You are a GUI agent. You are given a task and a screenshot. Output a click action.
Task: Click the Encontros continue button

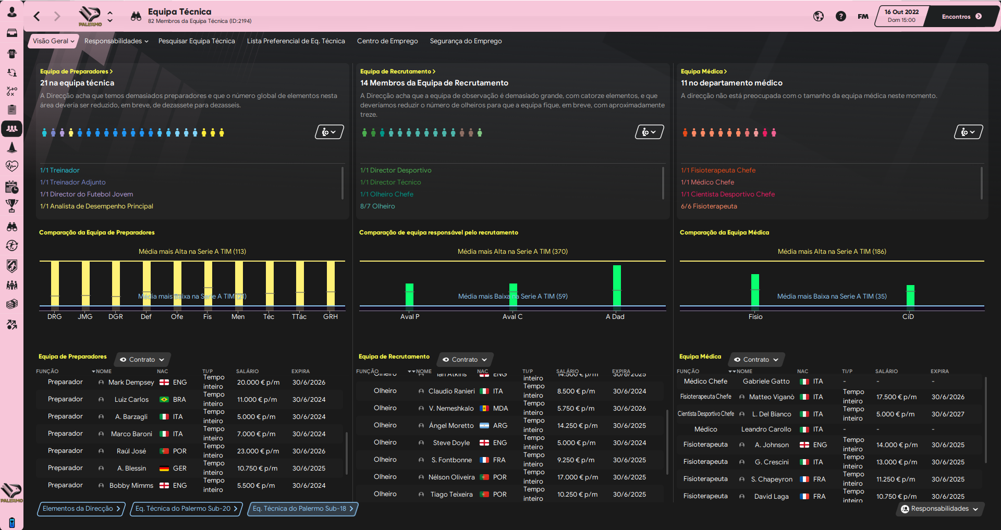pyautogui.click(x=962, y=16)
